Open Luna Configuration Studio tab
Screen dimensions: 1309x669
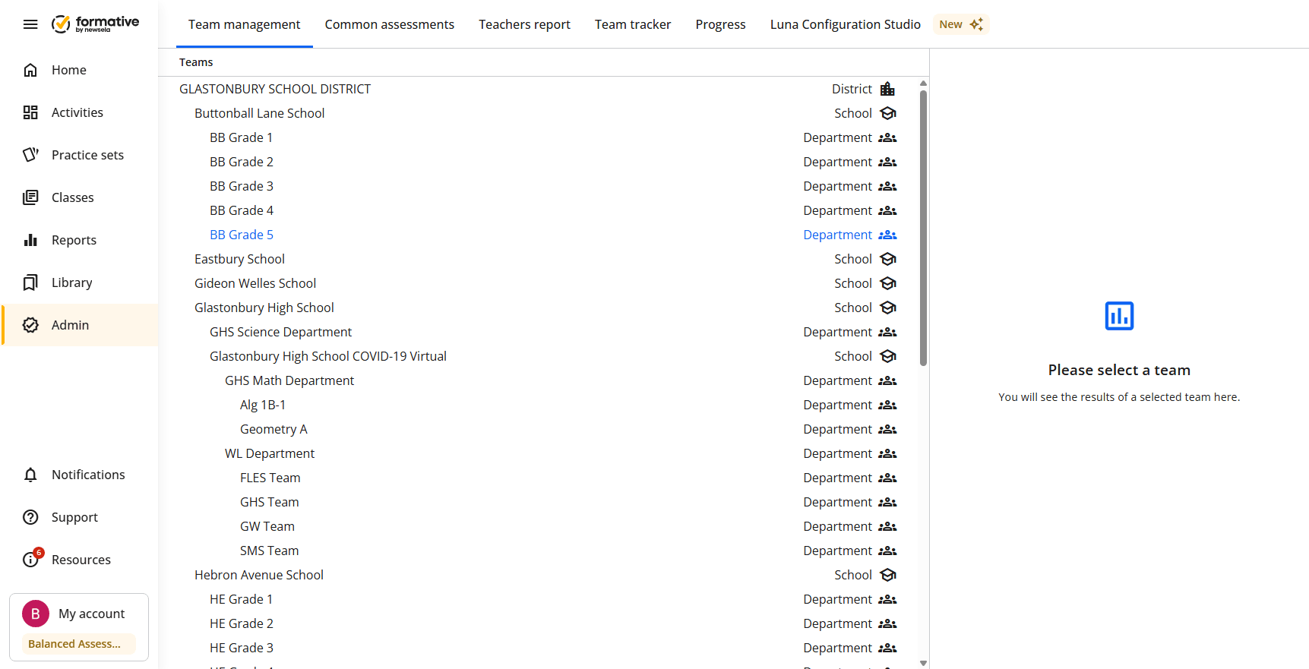pyautogui.click(x=845, y=24)
